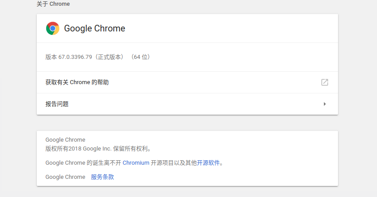377x197 pixels.
Task: Click the external link icon for Chrome help
Action: click(325, 82)
